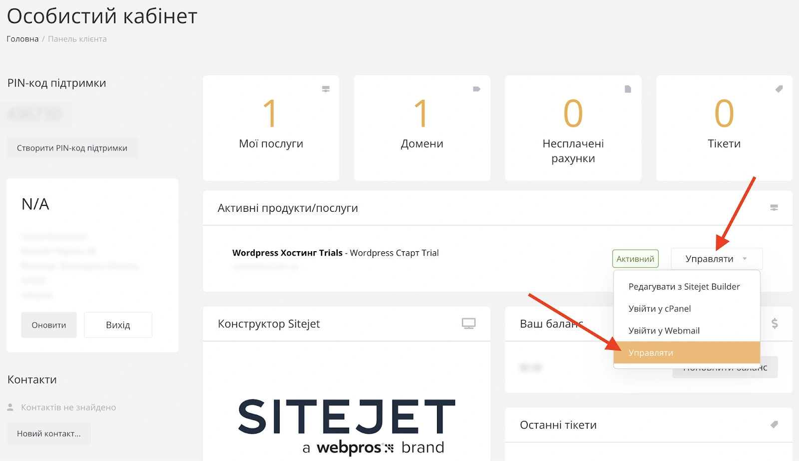Click the server icon in Мої послуги card
This screenshot has width=799, height=461.
pos(326,89)
